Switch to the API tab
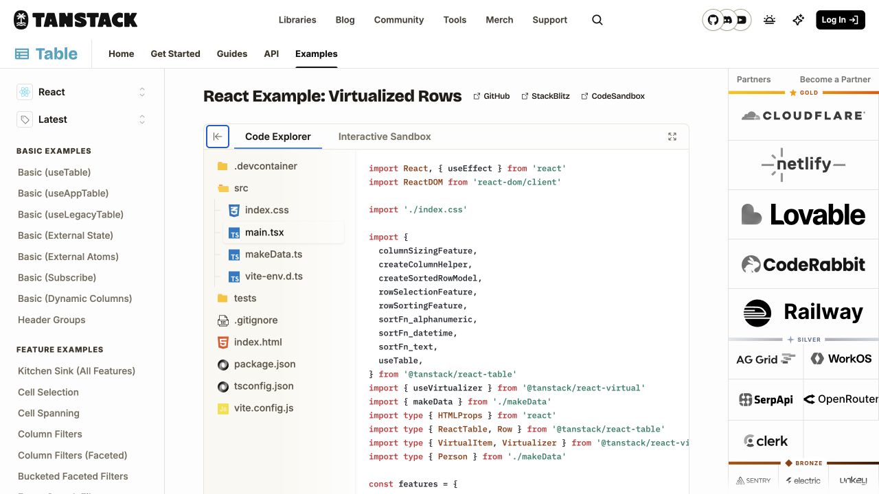 click(271, 54)
